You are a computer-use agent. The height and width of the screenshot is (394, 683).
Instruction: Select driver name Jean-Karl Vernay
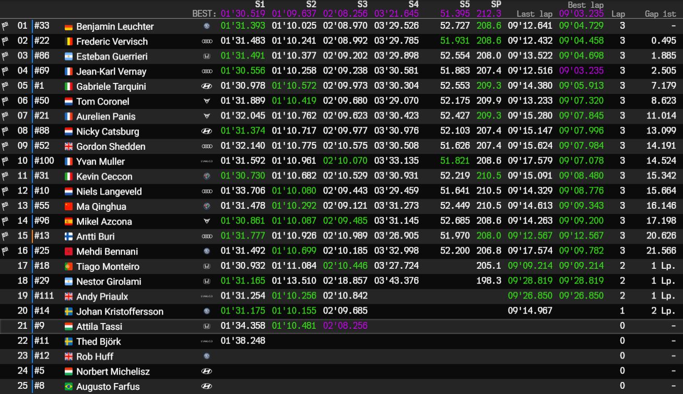[x=111, y=71]
